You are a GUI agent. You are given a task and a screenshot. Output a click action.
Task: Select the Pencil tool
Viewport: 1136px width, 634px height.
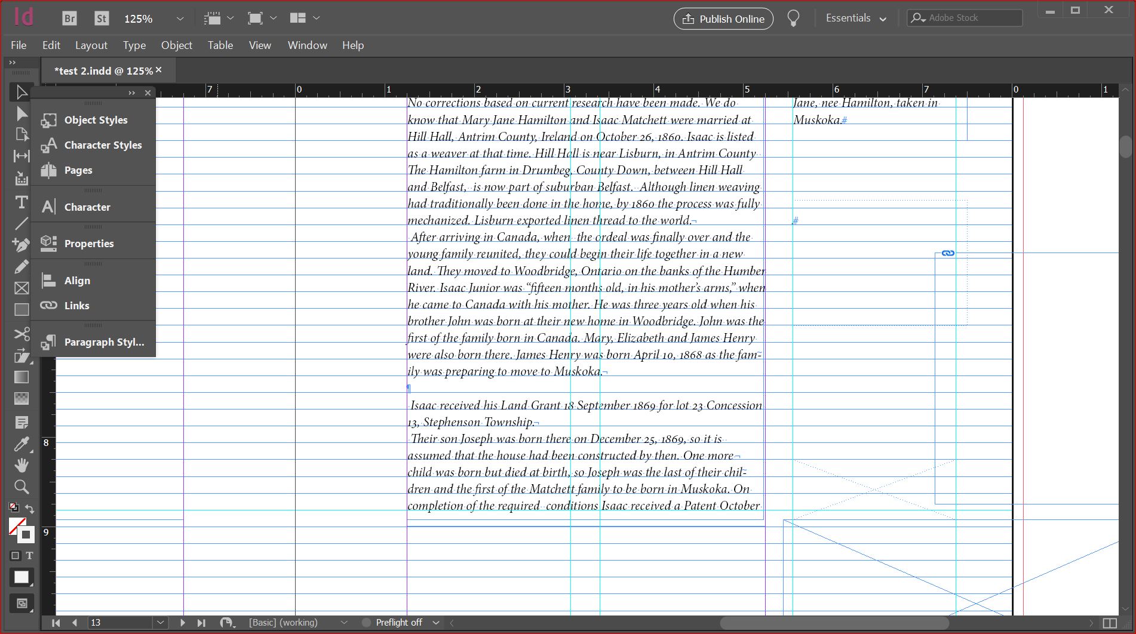(22, 266)
